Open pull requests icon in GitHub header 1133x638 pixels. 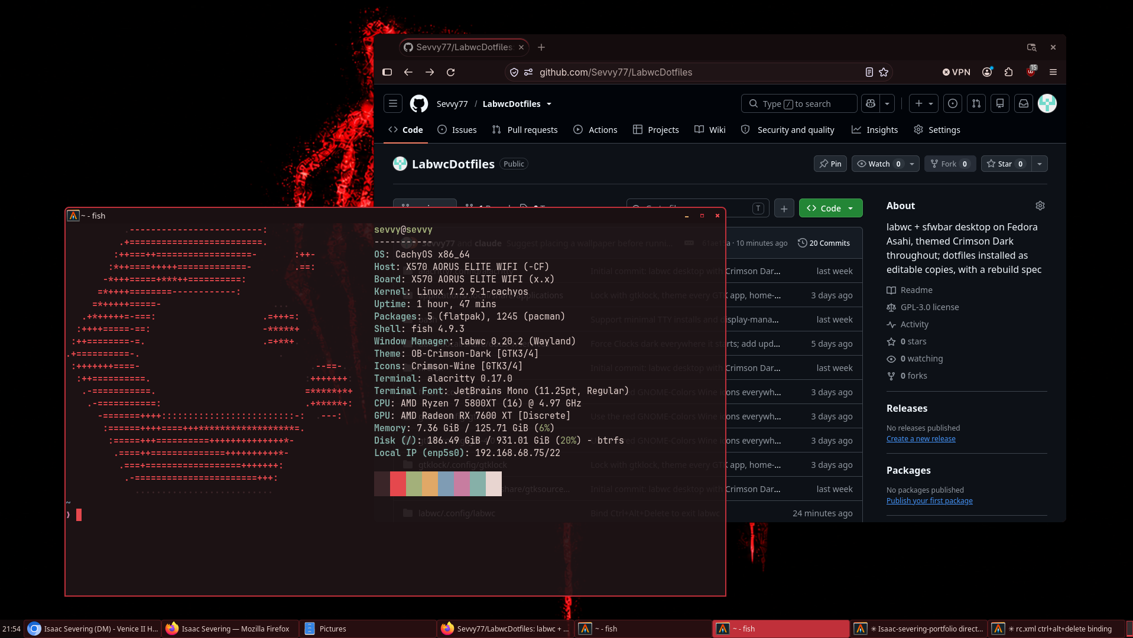(x=976, y=103)
